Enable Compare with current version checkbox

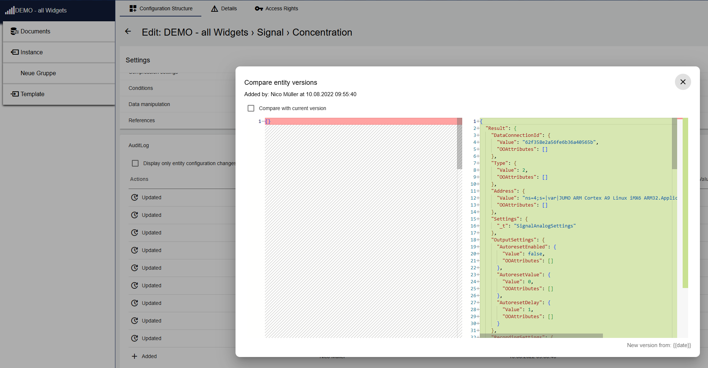click(x=251, y=108)
